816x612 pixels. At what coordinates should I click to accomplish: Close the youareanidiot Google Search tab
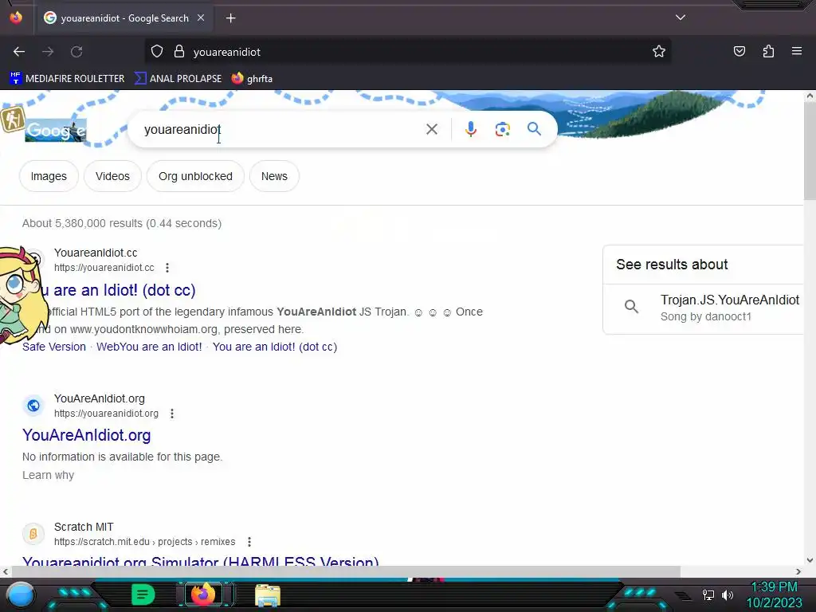(201, 18)
